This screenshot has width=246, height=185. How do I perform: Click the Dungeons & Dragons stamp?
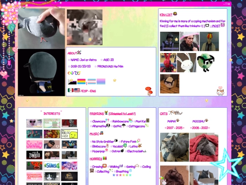(34, 176)
